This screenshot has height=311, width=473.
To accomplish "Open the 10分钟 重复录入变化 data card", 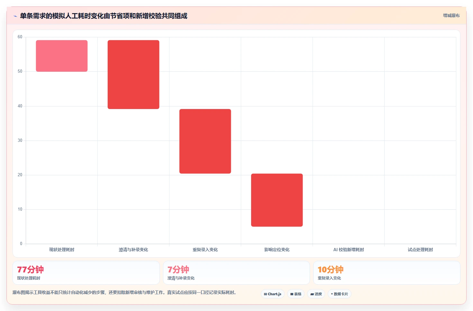I will pos(387,273).
